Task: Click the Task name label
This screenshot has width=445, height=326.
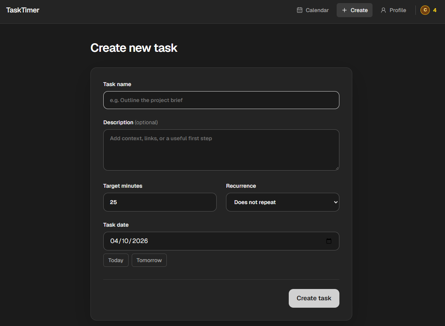Action: (x=117, y=84)
